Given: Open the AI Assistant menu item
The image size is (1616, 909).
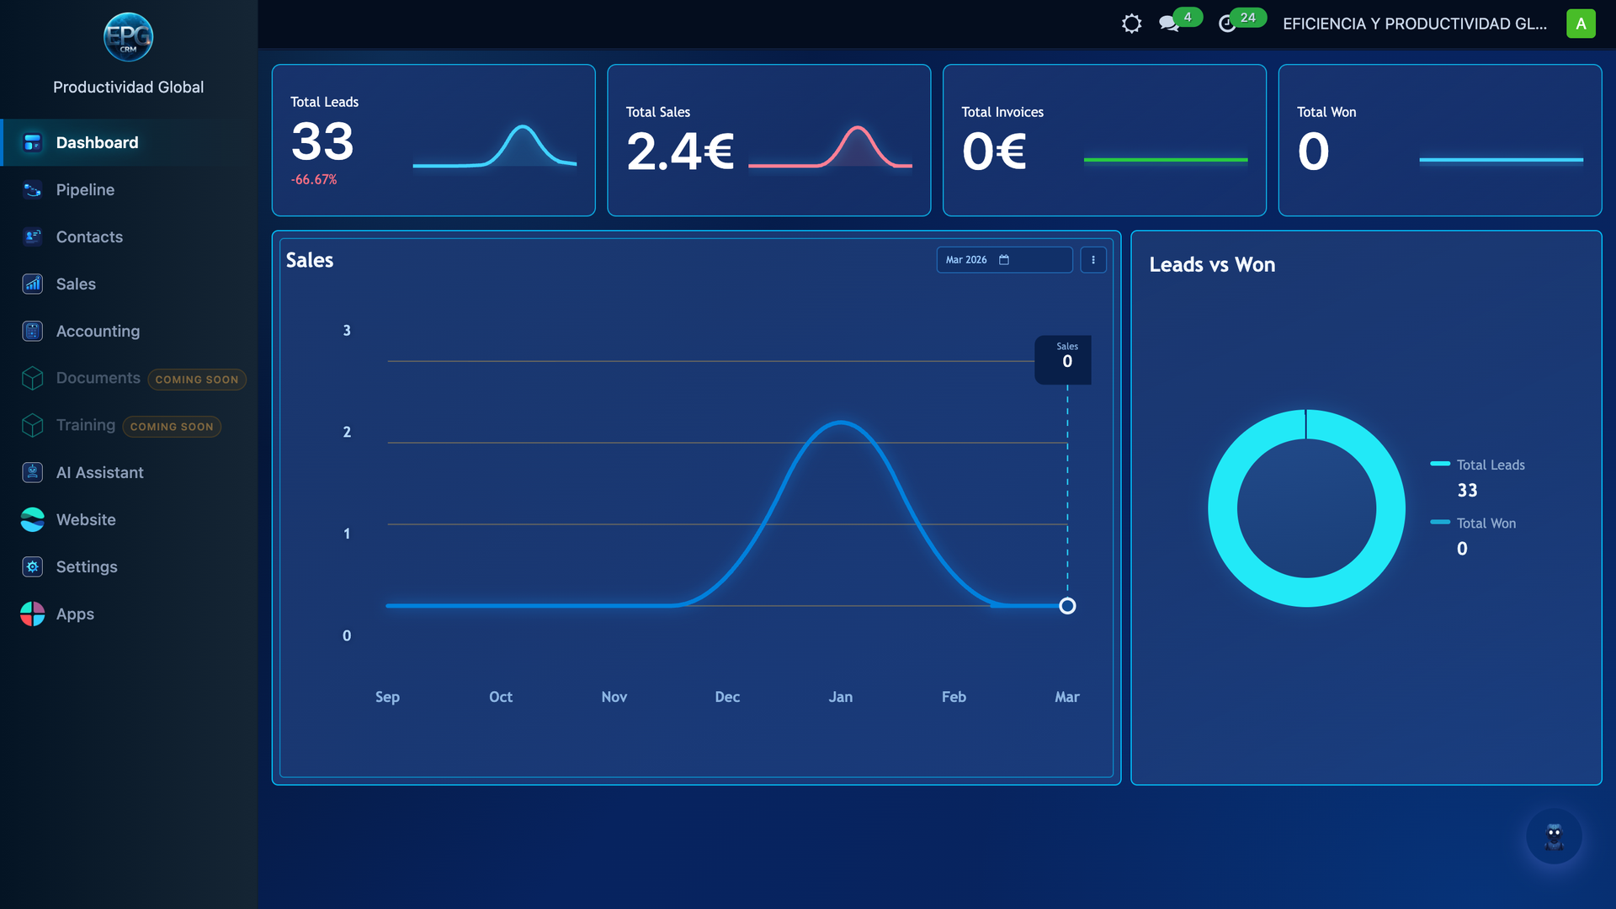Looking at the screenshot, I should click(99, 473).
